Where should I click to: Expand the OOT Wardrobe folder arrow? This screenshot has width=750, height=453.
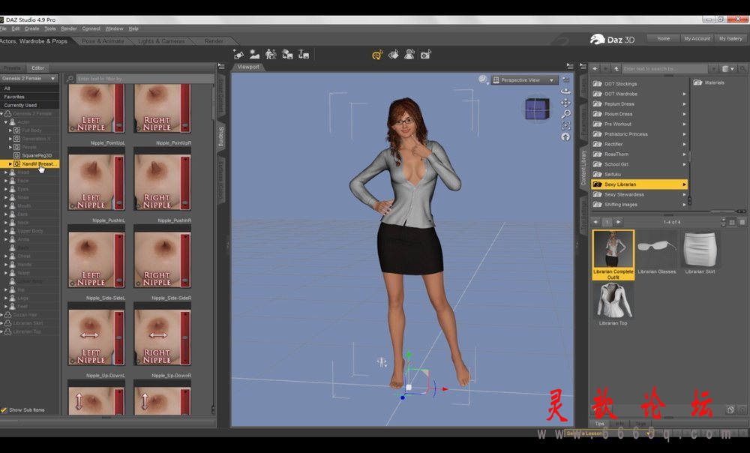[684, 94]
